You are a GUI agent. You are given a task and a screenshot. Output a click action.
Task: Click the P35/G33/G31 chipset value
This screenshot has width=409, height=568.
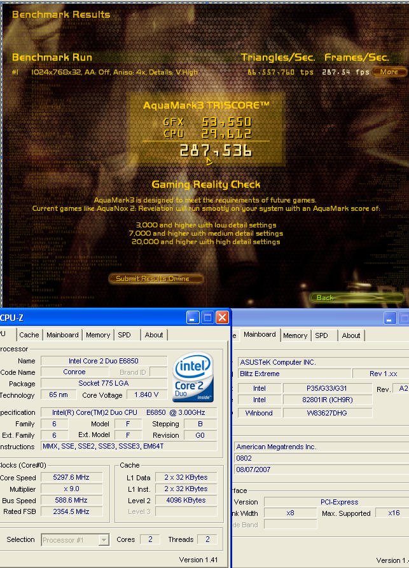pos(327,388)
